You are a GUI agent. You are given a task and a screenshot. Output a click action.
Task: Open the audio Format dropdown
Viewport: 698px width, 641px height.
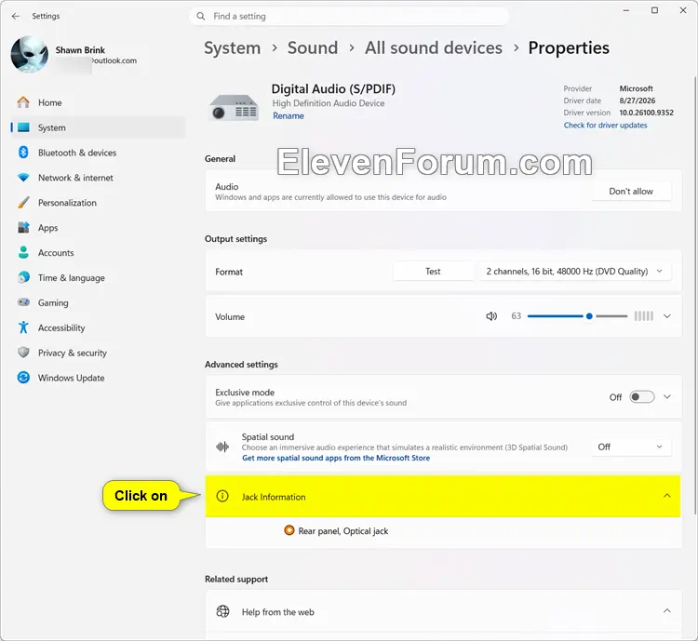[575, 272]
